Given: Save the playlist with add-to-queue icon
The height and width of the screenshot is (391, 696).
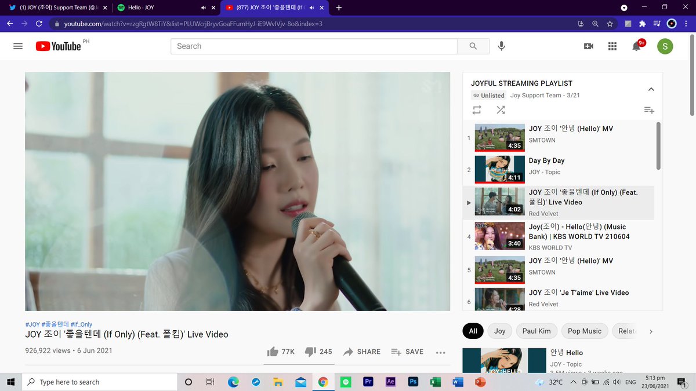Looking at the screenshot, I should 649,110.
